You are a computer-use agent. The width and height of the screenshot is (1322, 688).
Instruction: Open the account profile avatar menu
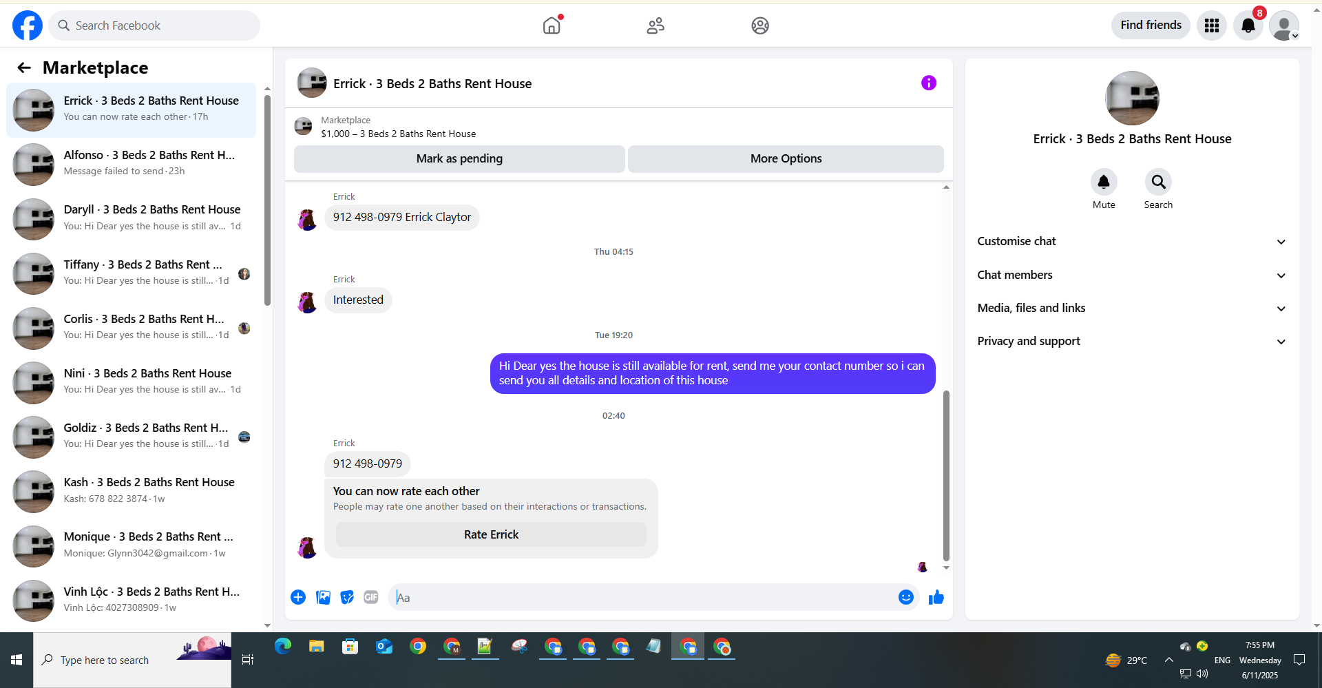(1284, 25)
